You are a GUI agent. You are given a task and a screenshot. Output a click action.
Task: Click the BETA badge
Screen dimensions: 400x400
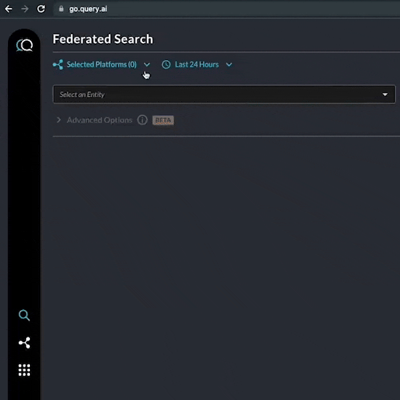pos(163,120)
